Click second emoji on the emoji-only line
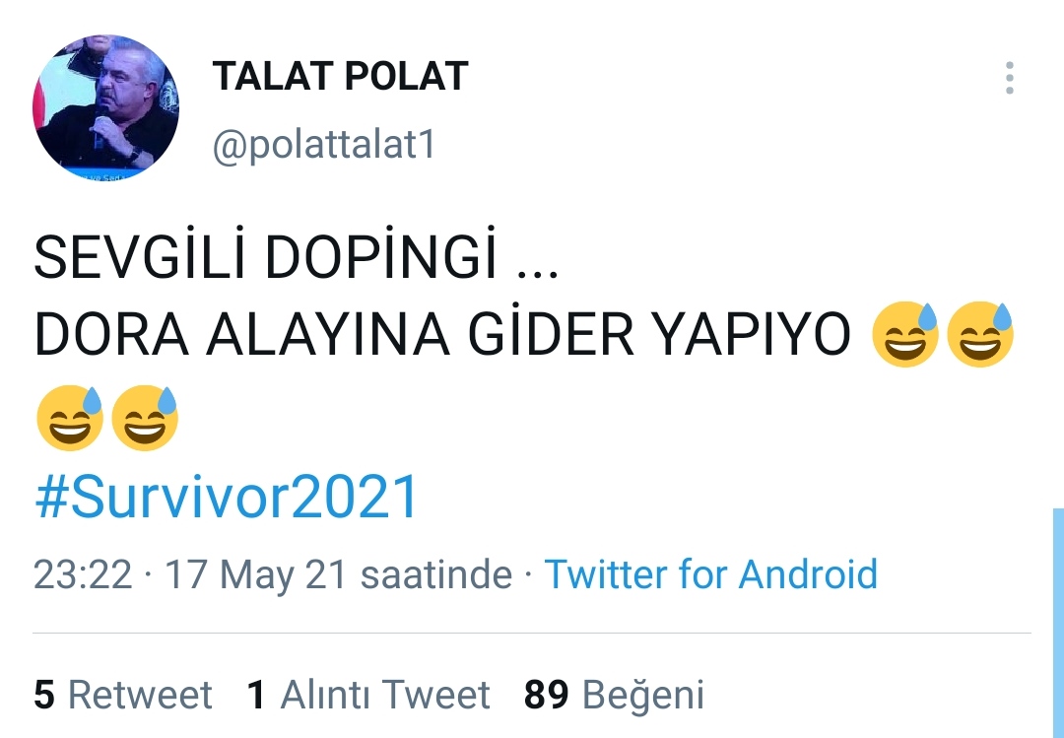This screenshot has height=738, width=1064. tap(145, 418)
